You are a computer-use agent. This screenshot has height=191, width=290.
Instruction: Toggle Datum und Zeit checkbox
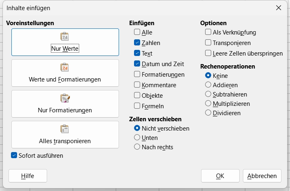click(x=137, y=64)
